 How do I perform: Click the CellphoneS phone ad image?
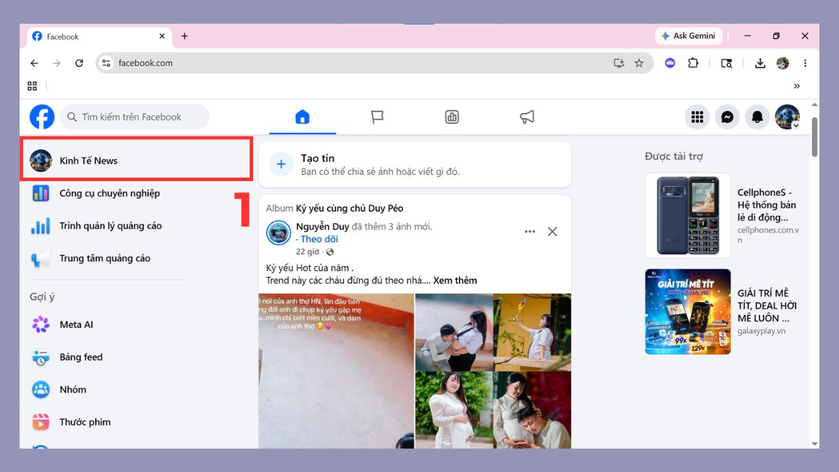[688, 216]
